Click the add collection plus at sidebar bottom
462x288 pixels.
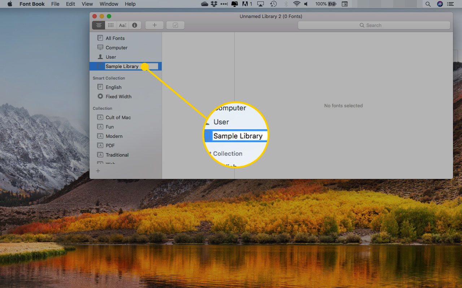pos(98,171)
